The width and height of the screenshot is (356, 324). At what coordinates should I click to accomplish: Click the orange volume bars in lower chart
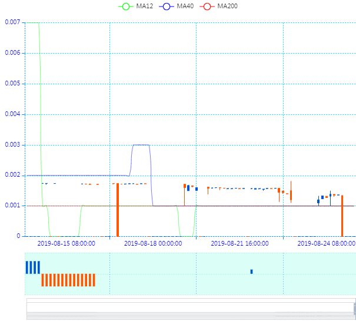pos(68,280)
